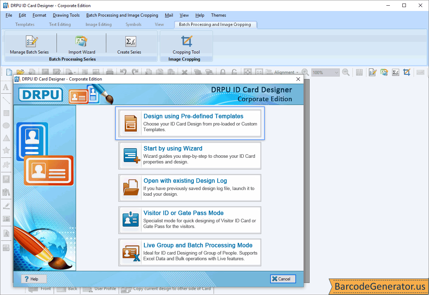Open the Batch Processing and Image Cropping menu
429x295 pixels.
point(122,15)
